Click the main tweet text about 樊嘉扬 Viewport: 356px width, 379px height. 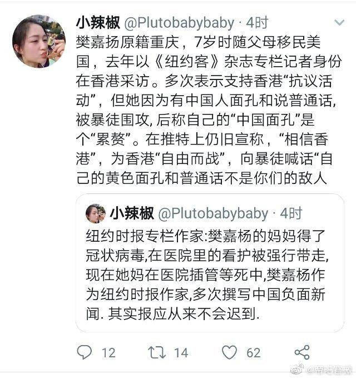[x=209, y=110]
